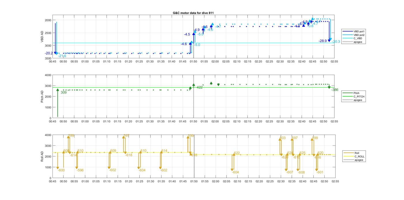404x200 pixels.
Task: Select the 'VBD AD' y-axis label
Action: click(42, 37)
